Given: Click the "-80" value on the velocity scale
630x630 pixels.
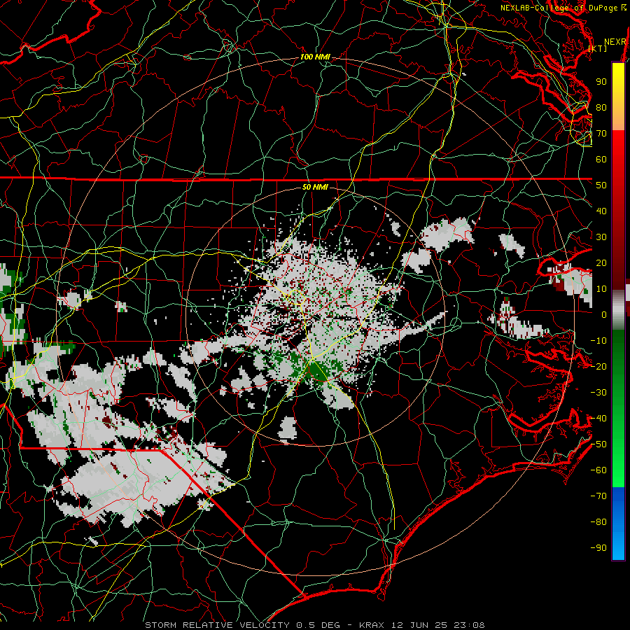Looking at the screenshot, I should click(598, 522).
